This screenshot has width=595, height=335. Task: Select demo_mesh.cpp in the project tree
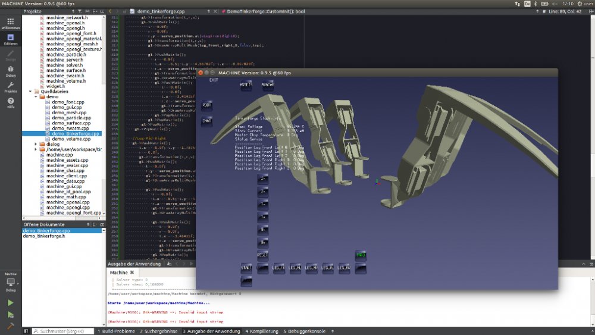coord(69,112)
